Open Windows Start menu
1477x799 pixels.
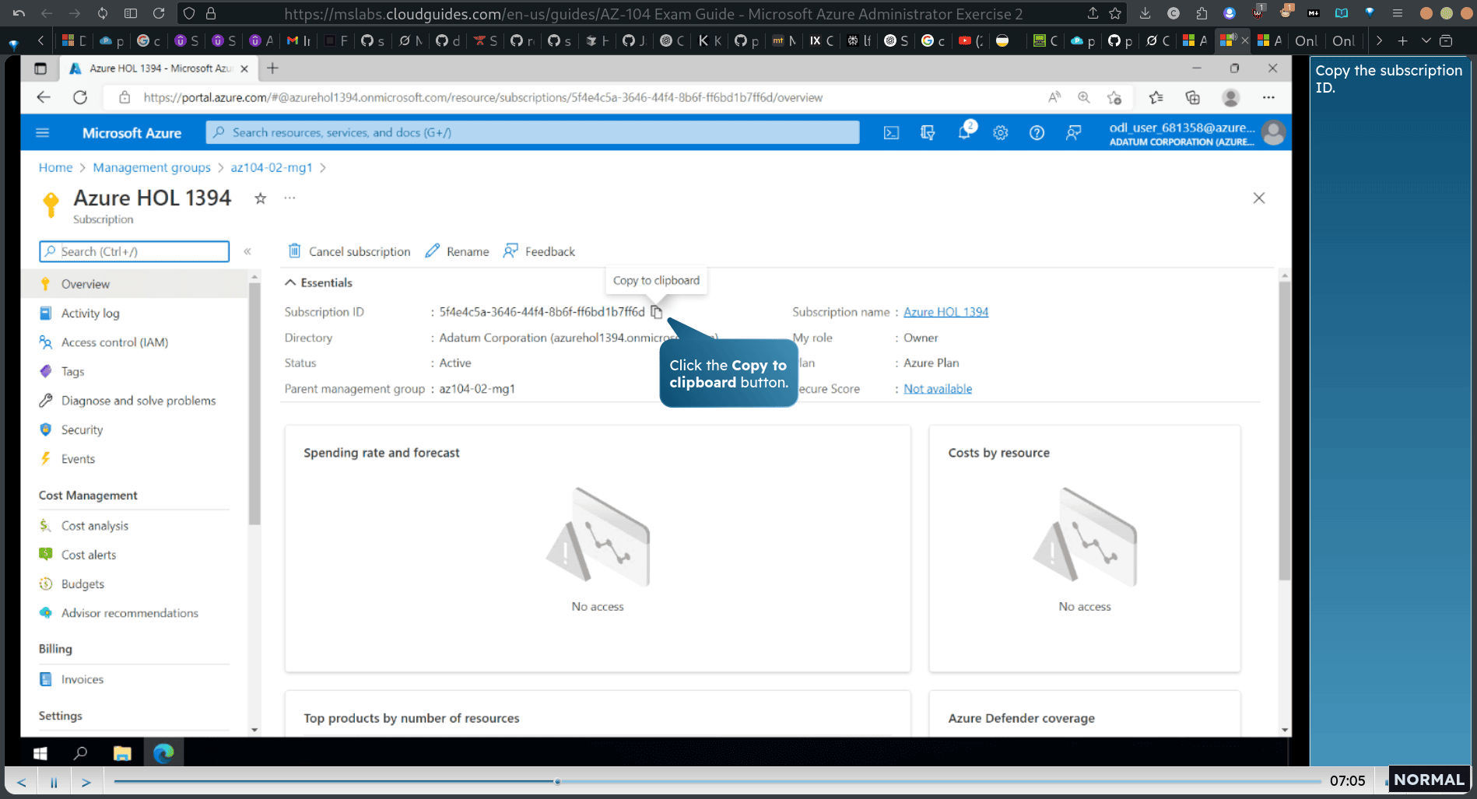tap(40, 753)
